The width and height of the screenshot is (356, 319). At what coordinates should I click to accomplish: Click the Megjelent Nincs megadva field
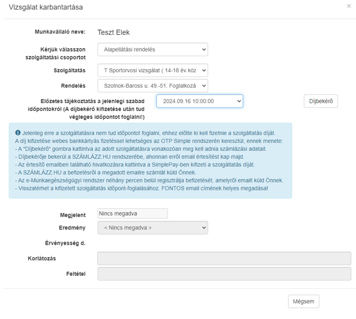132,214
